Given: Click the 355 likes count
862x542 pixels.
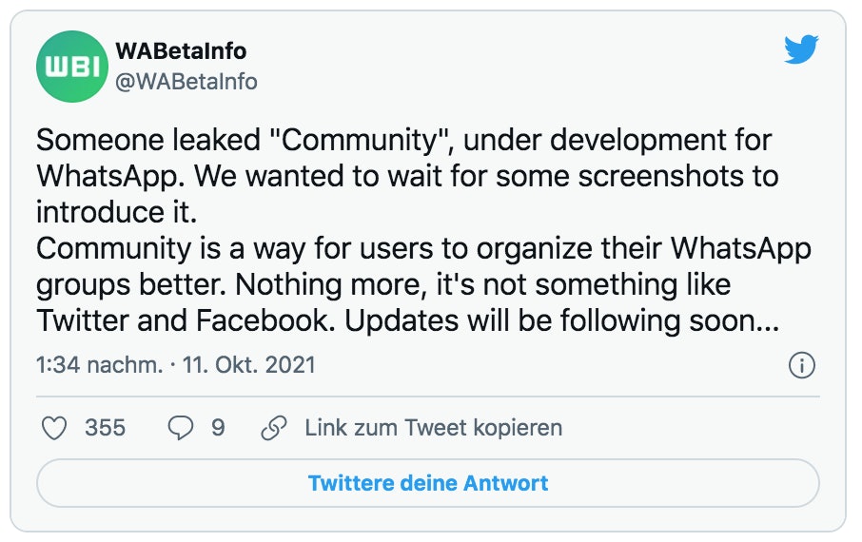Looking at the screenshot, I should [105, 428].
